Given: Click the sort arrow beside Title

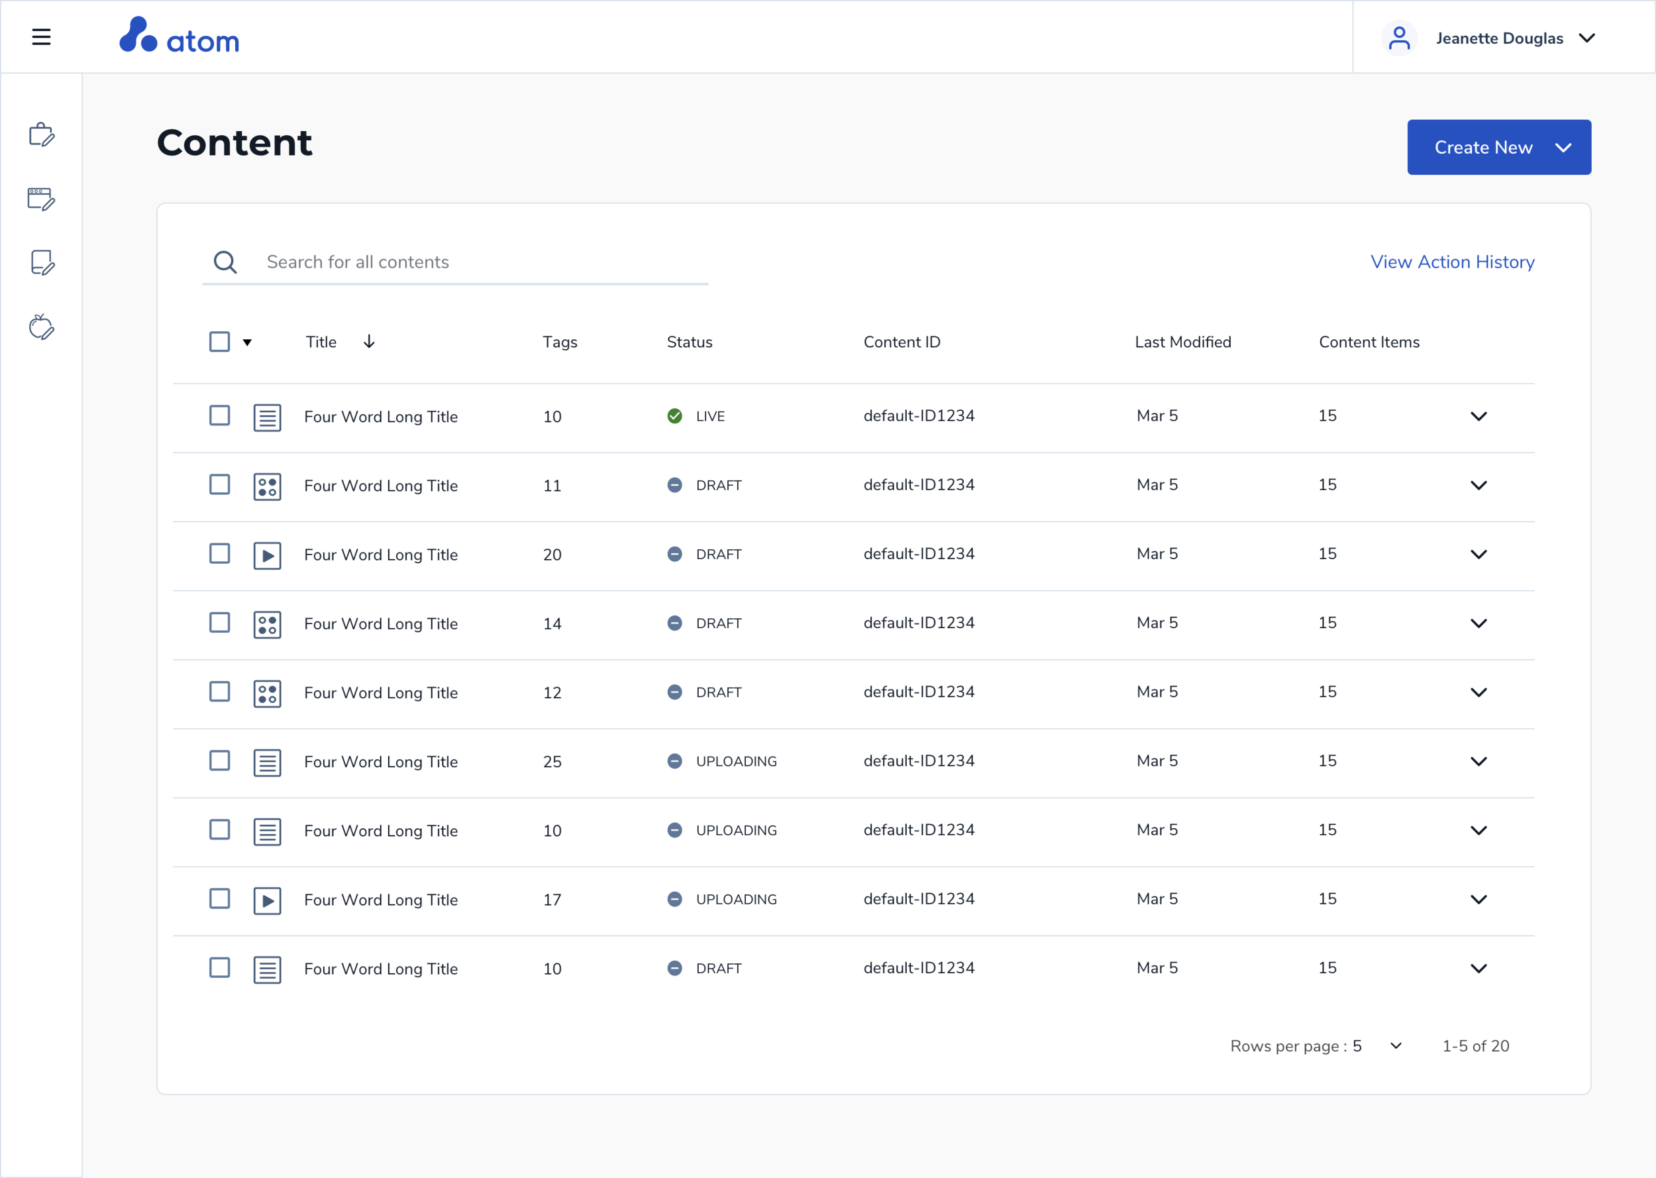Looking at the screenshot, I should pos(369,342).
